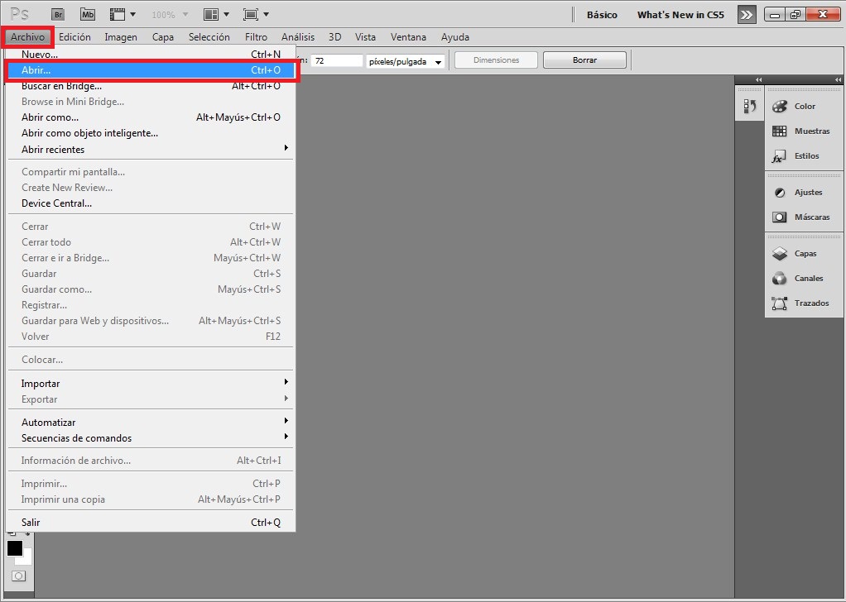846x602 pixels.
Task: Launch Bridge with the Br icon
Action: coord(58,15)
